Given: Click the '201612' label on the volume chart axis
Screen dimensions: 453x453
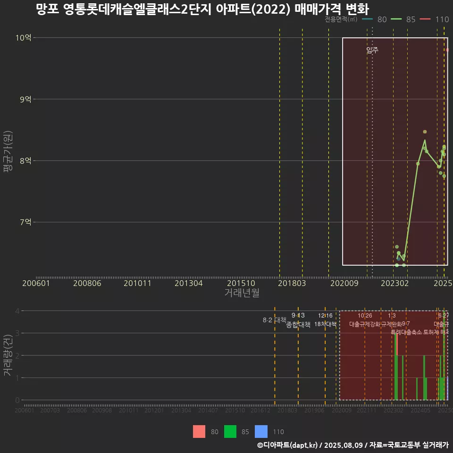Looking at the screenshot, I should pyautogui.click(x=260, y=410).
